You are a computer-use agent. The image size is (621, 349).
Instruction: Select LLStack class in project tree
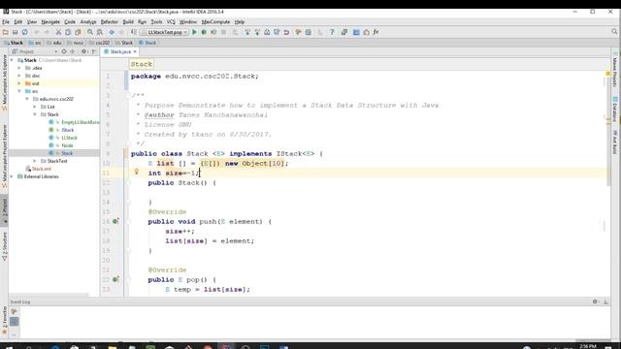coord(69,138)
